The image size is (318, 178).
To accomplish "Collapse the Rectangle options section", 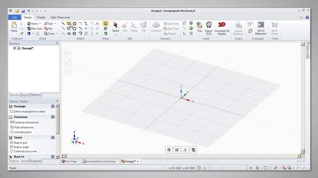I will pos(53,106).
